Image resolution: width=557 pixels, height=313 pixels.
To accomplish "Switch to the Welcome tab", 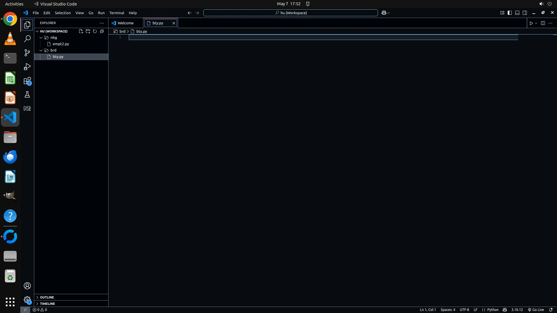I will tap(125, 23).
